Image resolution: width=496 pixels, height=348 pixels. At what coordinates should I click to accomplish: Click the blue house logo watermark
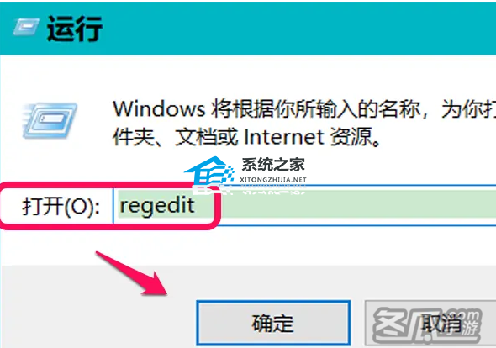click(209, 172)
